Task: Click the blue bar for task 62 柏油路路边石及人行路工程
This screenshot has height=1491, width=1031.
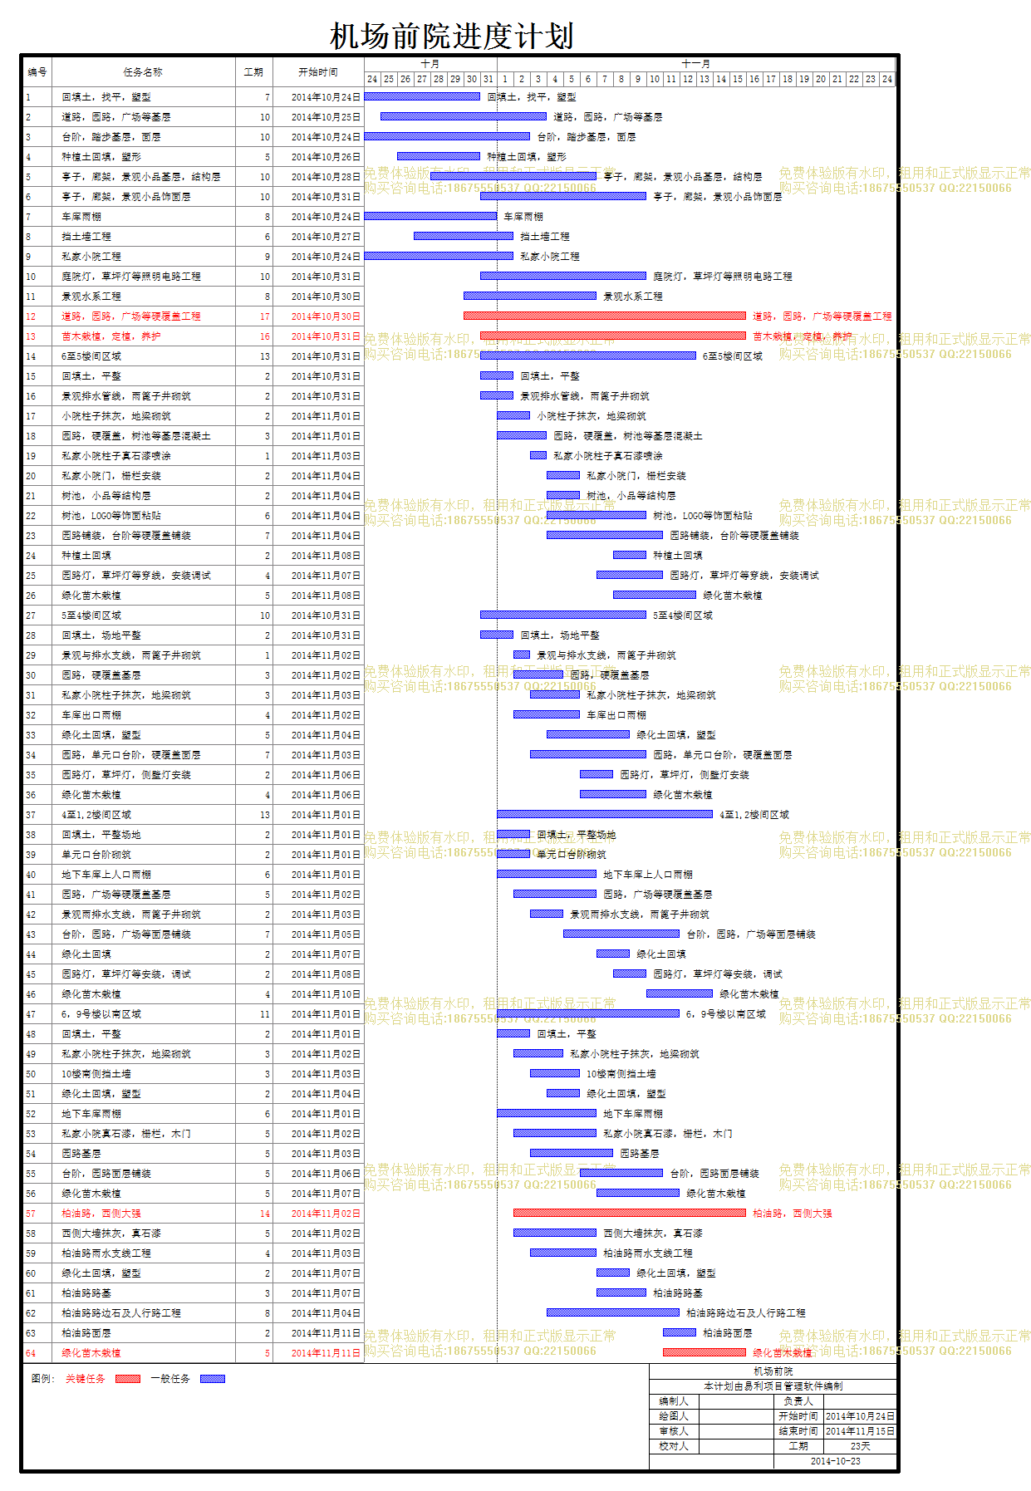Action: pyautogui.click(x=613, y=1312)
